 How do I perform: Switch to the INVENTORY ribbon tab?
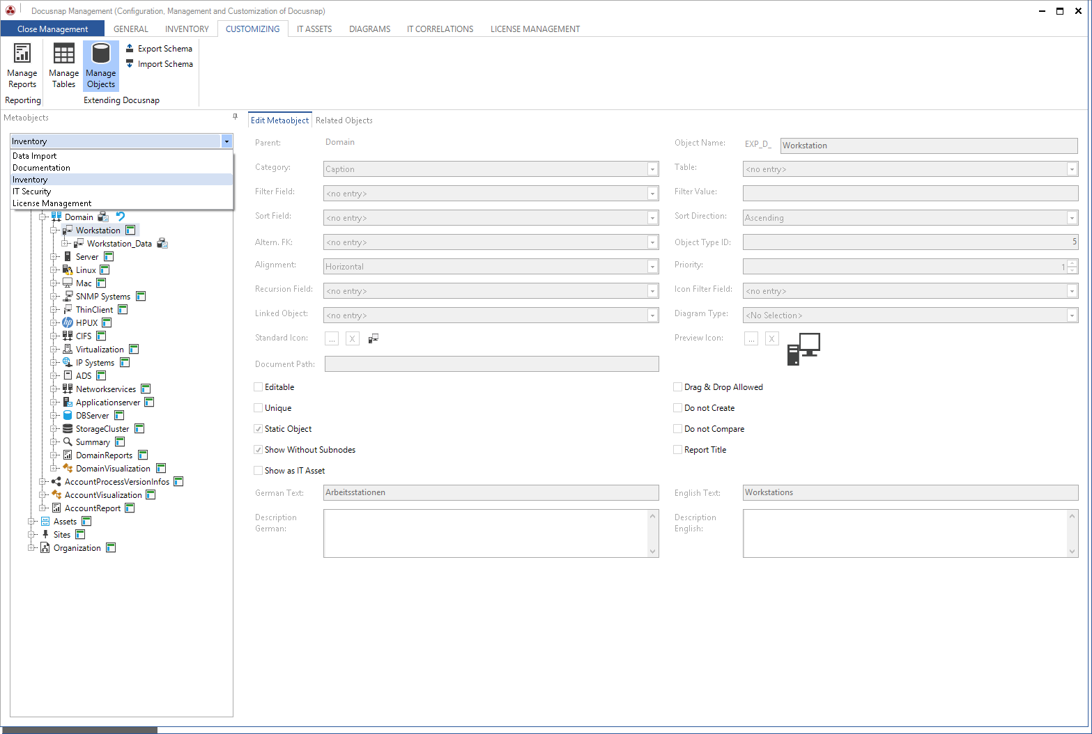(x=187, y=29)
